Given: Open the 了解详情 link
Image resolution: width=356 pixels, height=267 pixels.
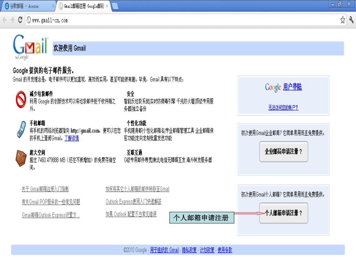Looking at the screenshot, I should (x=72, y=138).
